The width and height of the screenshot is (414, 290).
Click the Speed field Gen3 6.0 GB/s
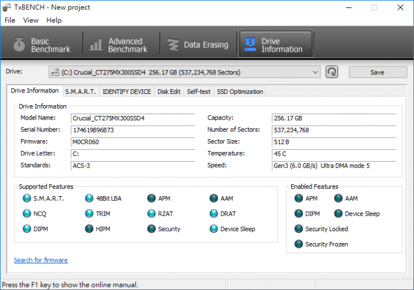click(334, 165)
